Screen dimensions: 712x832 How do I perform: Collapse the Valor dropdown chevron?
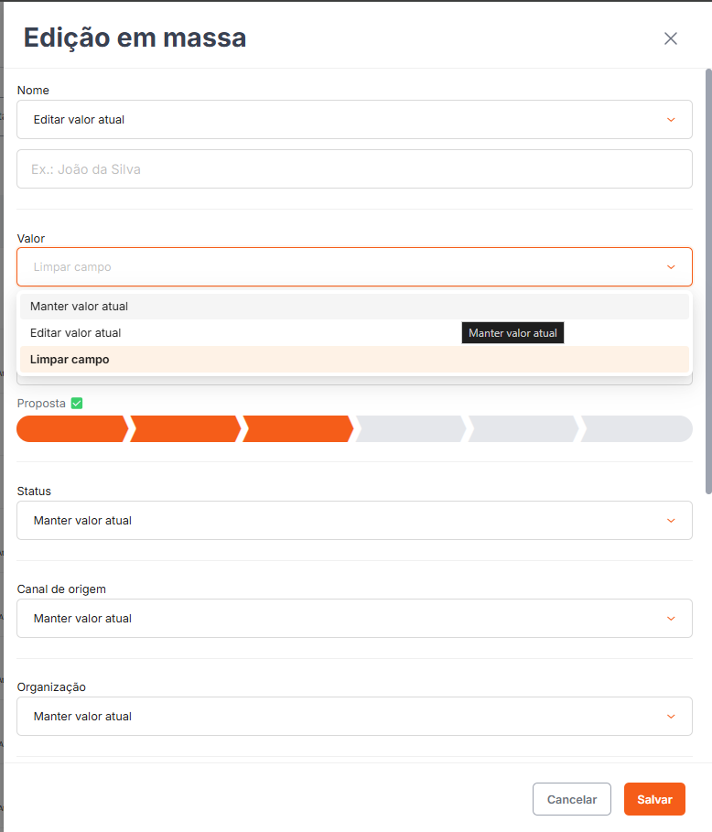click(x=671, y=267)
